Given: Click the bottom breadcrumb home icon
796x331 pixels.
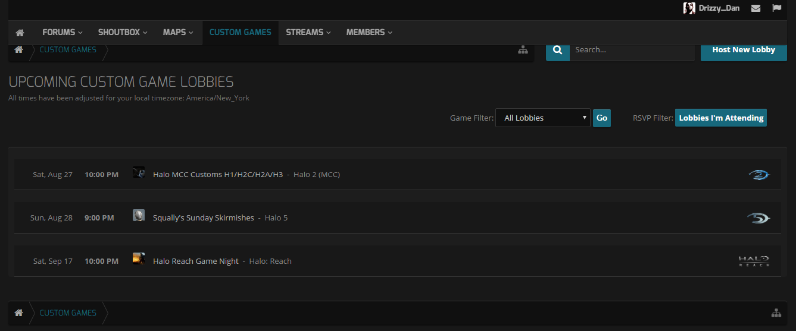Looking at the screenshot, I should tap(19, 313).
